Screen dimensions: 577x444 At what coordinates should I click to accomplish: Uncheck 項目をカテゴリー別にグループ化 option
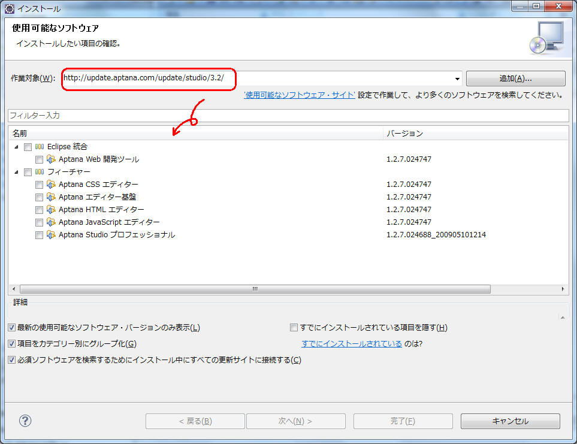pos(12,344)
